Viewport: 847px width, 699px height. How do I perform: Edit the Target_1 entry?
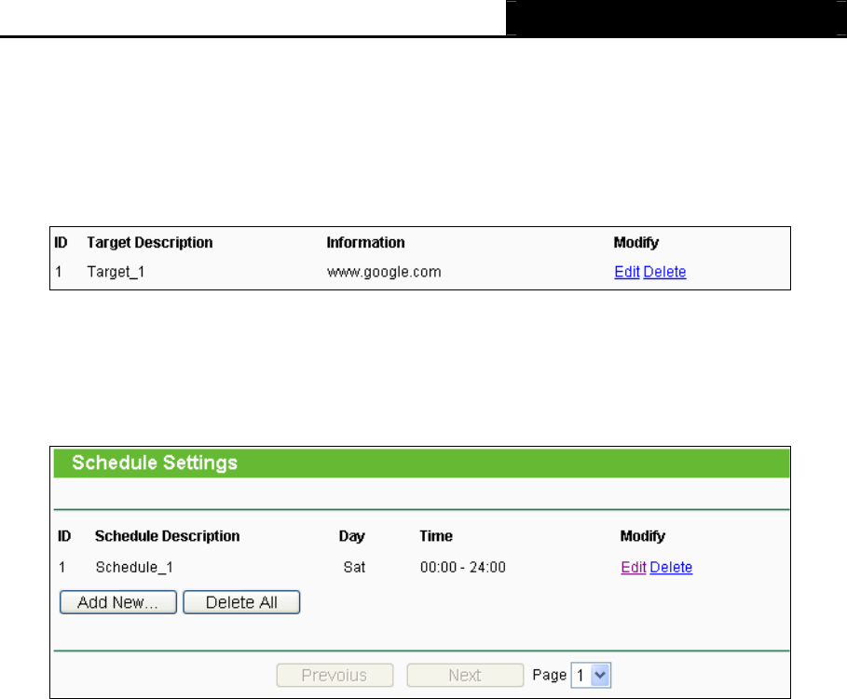626,272
